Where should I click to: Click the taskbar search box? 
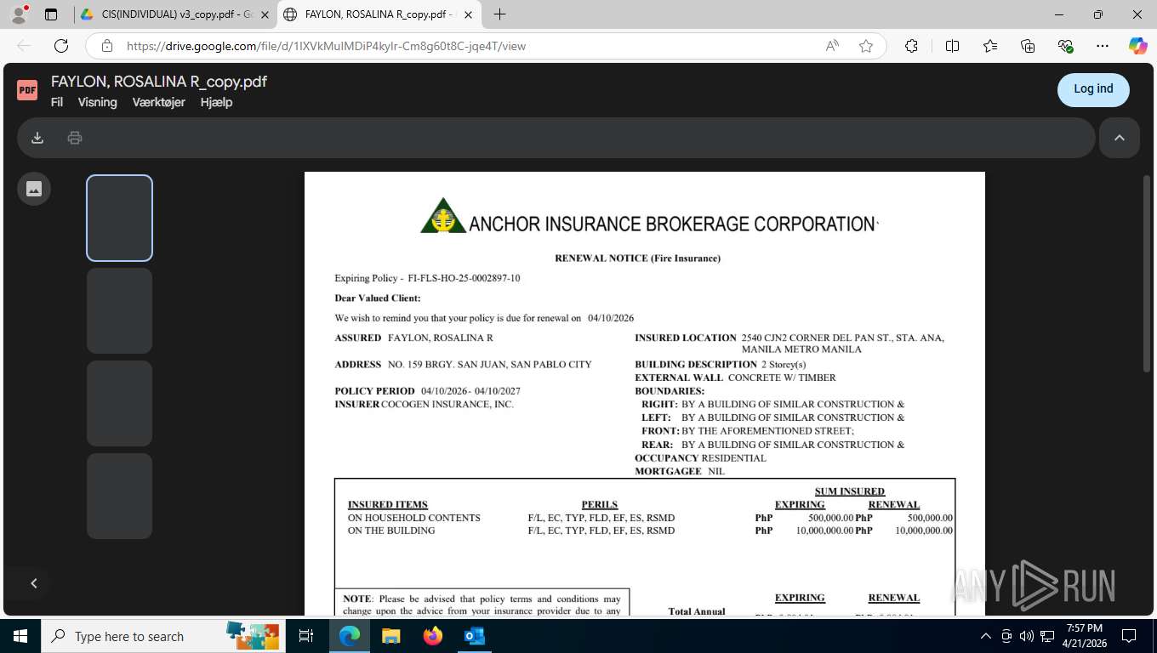pyautogui.click(x=162, y=636)
